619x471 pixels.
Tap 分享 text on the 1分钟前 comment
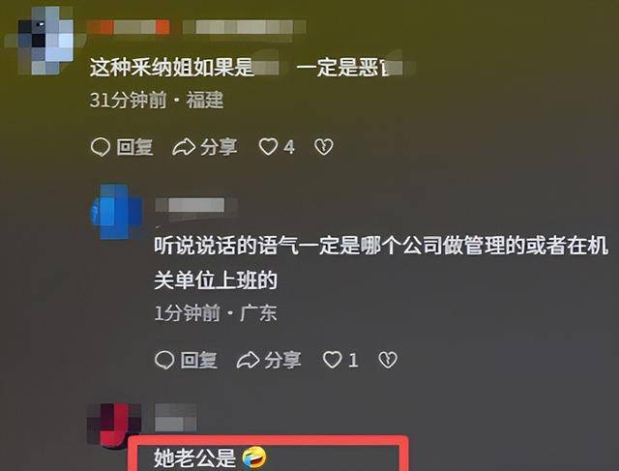282,360
